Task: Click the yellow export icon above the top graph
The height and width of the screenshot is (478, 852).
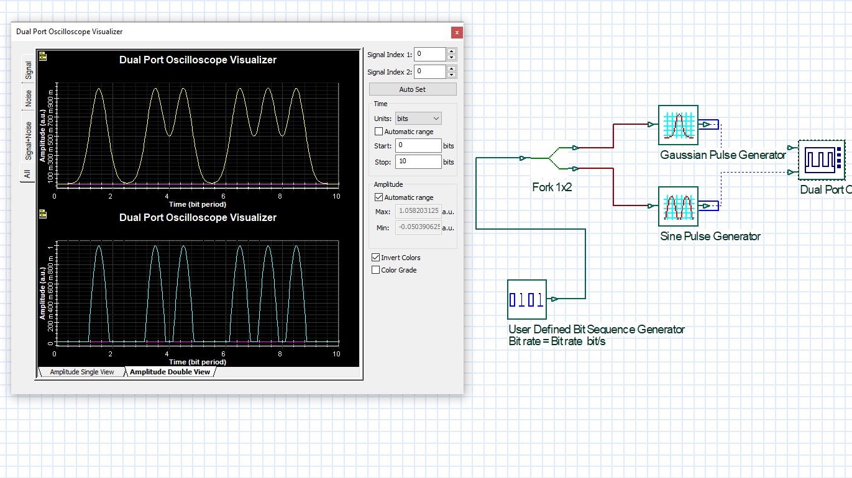Action: point(42,56)
